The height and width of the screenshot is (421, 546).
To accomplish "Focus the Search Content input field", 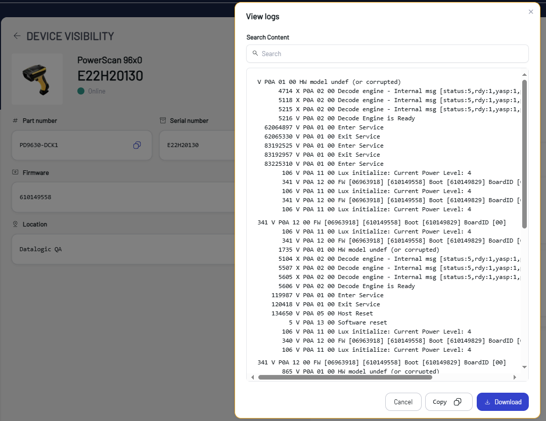I will (389, 54).
